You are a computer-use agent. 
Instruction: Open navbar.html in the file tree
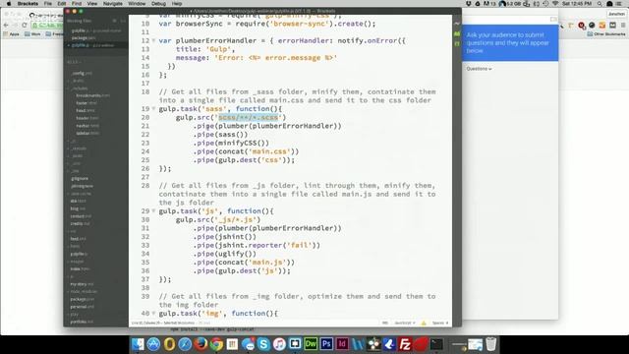87,126
